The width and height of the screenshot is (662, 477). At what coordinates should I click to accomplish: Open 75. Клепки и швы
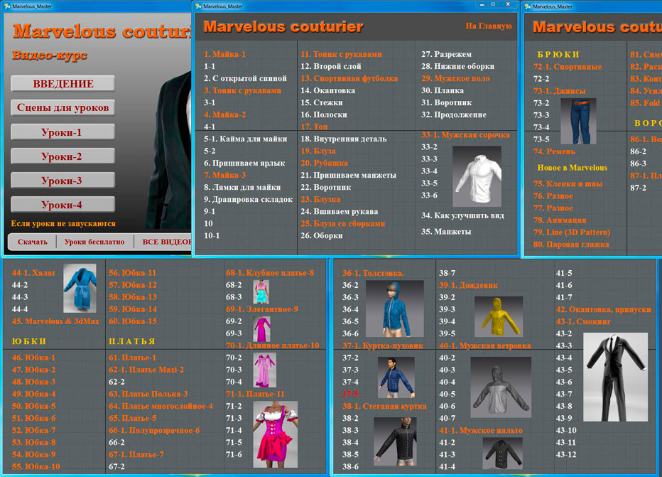click(568, 184)
